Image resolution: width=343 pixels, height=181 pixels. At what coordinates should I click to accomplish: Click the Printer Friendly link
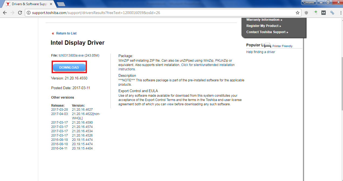[x=282, y=46]
